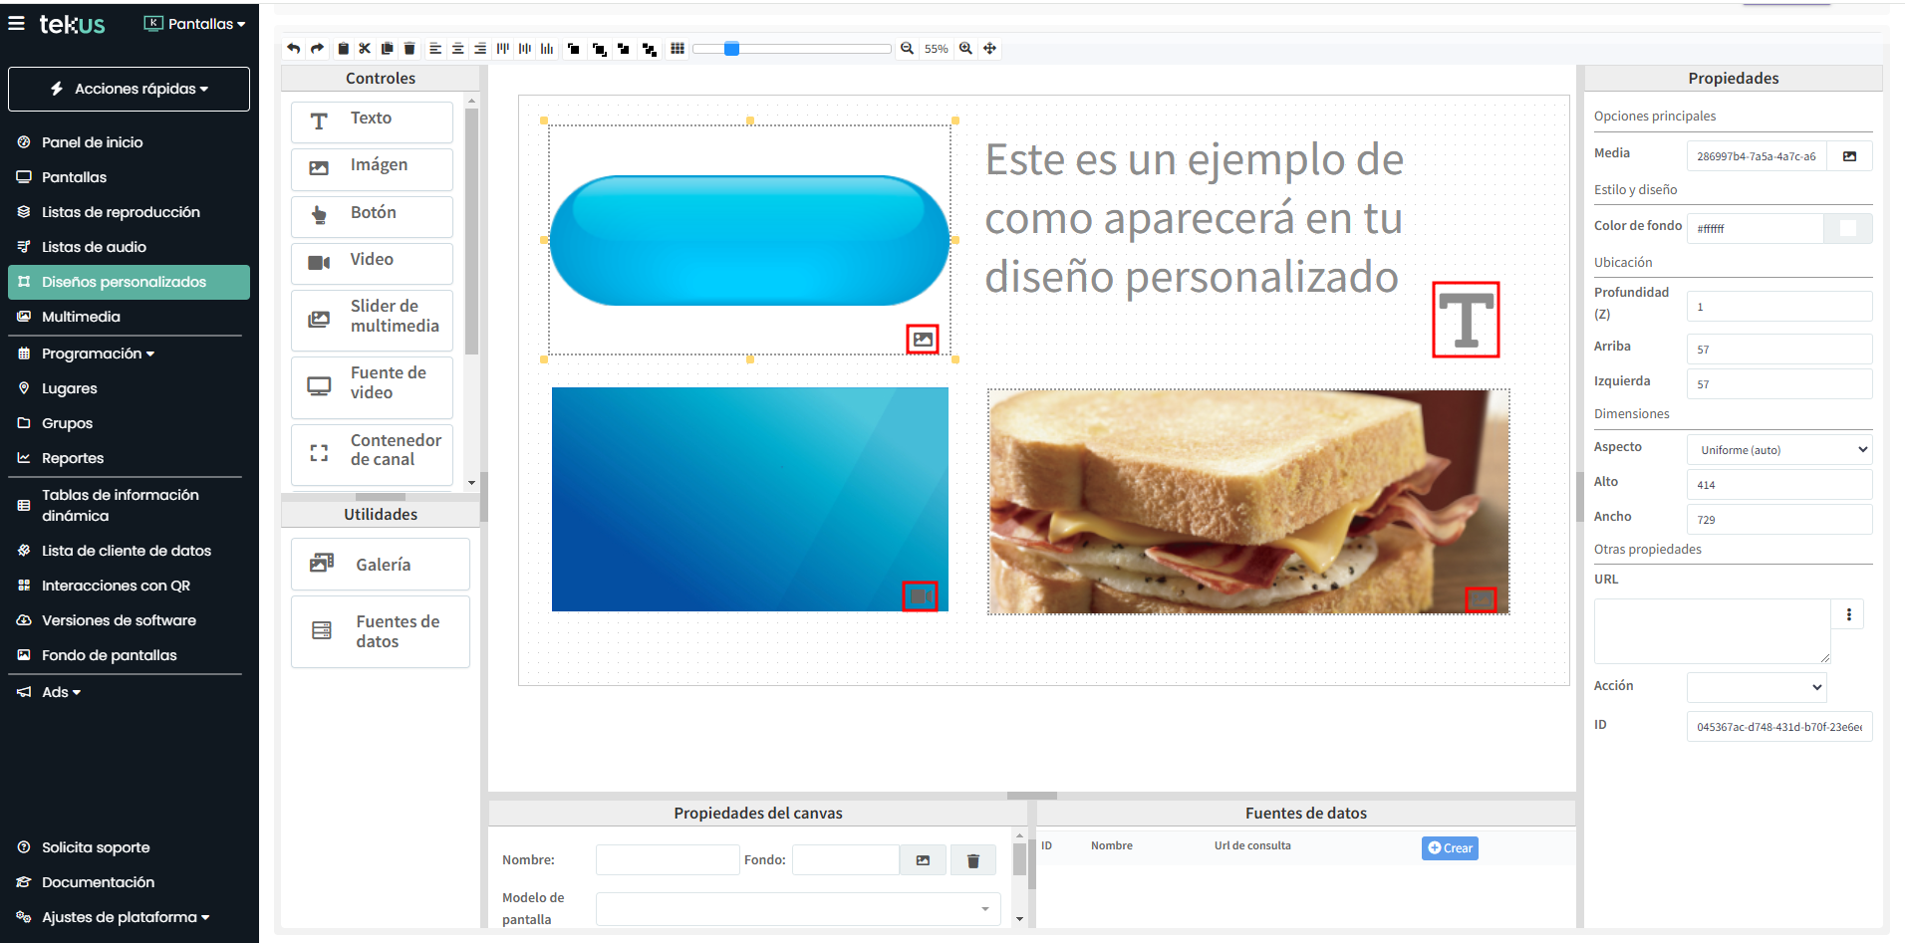1905x943 pixels.
Task: Click the sandwich image on the canvas
Action: tap(1247, 501)
